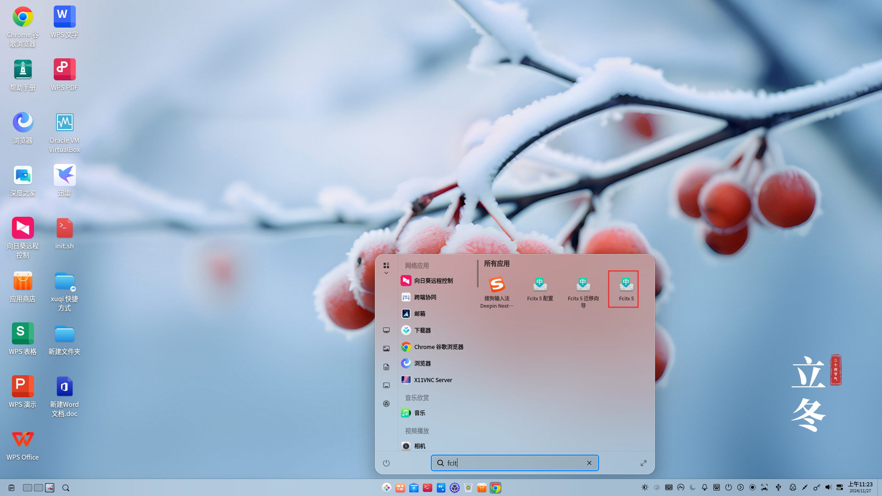
Task: Launch 搜狗输入法 Deepin Next from results
Action: coord(497,292)
